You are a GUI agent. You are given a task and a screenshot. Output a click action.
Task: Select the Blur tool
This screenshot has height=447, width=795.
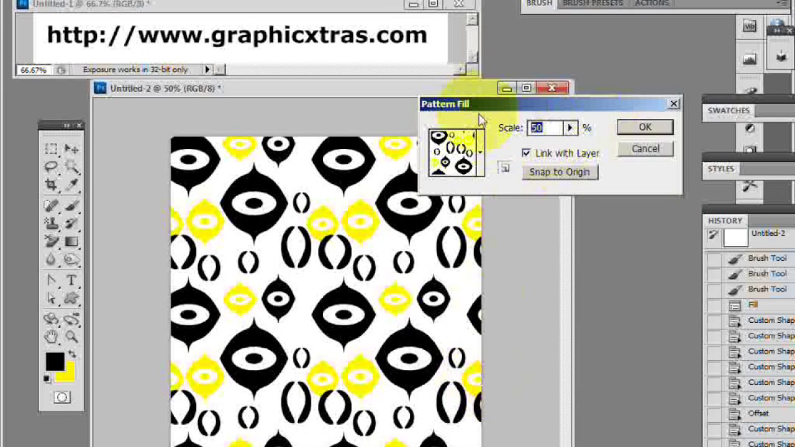[x=52, y=260]
